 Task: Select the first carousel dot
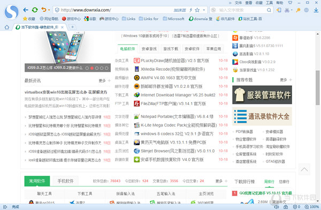coord(87,68)
